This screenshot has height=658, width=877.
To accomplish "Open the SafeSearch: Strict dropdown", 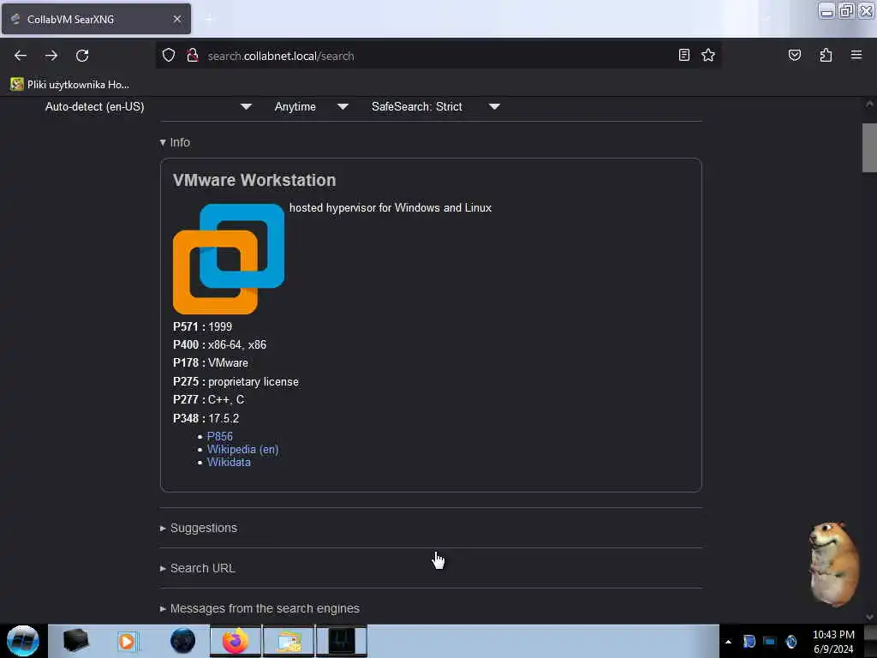I will point(435,107).
